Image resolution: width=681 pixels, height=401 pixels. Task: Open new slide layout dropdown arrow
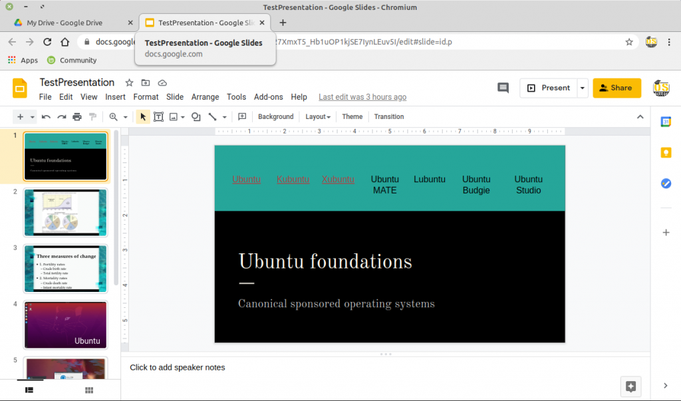(x=33, y=117)
